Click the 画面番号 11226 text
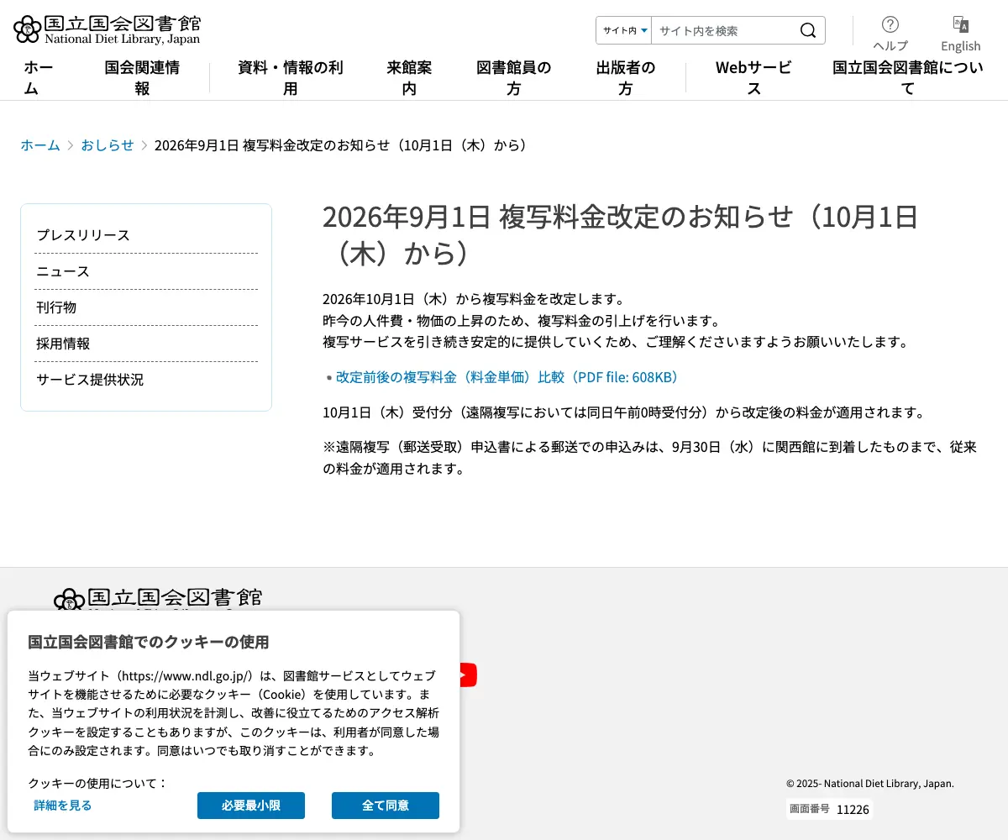 [x=828, y=809]
